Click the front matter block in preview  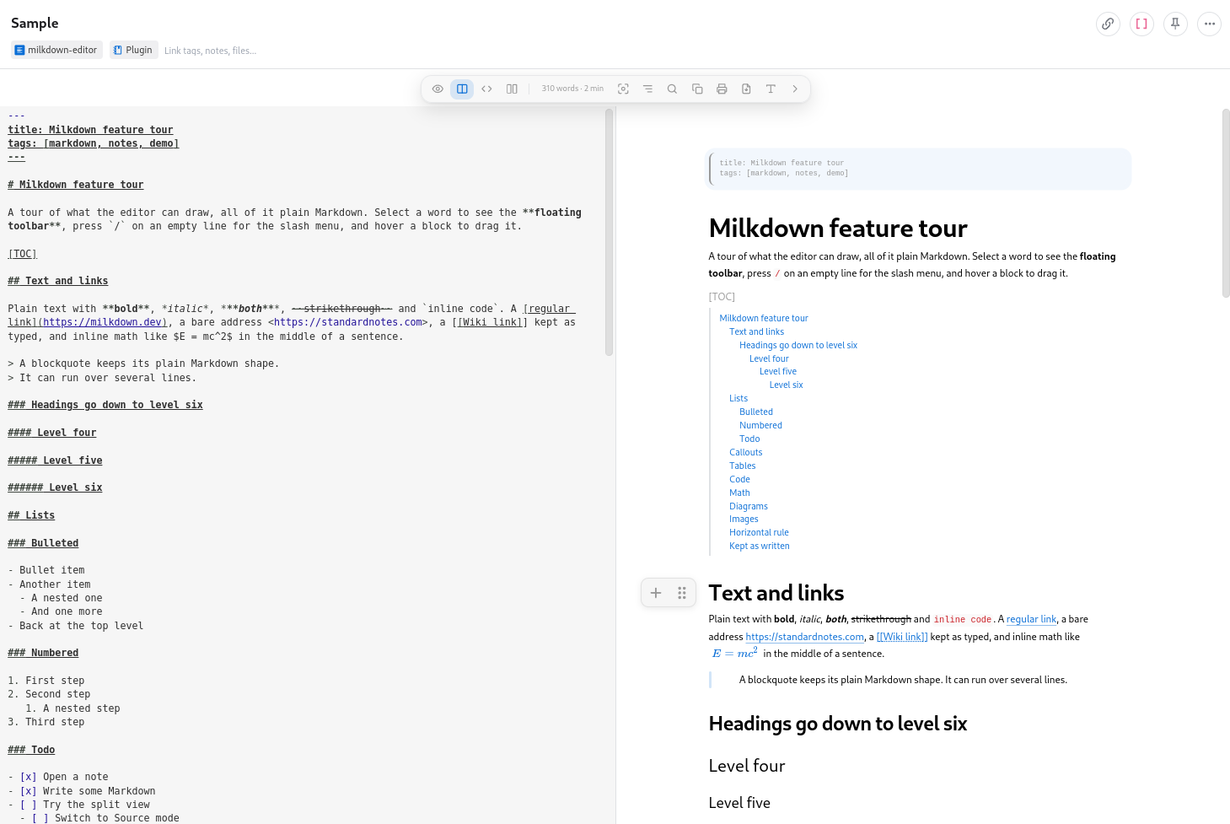click(918, 169)
